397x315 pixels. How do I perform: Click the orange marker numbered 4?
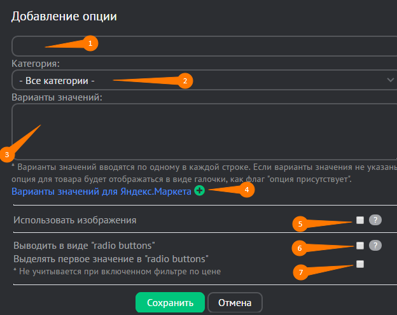(246, 189)
